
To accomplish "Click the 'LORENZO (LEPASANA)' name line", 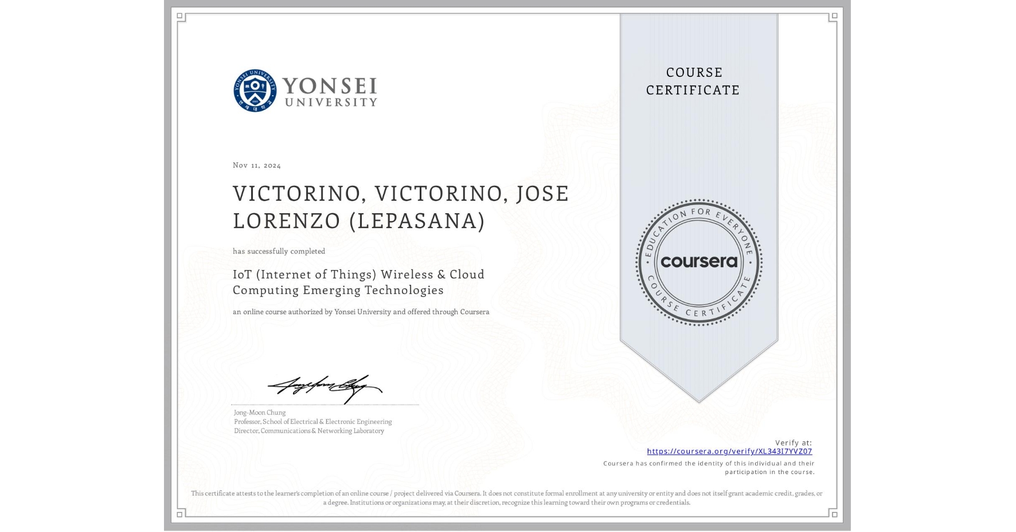I will [x=359, y=221].
